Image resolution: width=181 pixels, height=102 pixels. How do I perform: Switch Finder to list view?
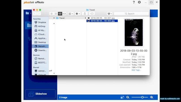tap(56, 14)
